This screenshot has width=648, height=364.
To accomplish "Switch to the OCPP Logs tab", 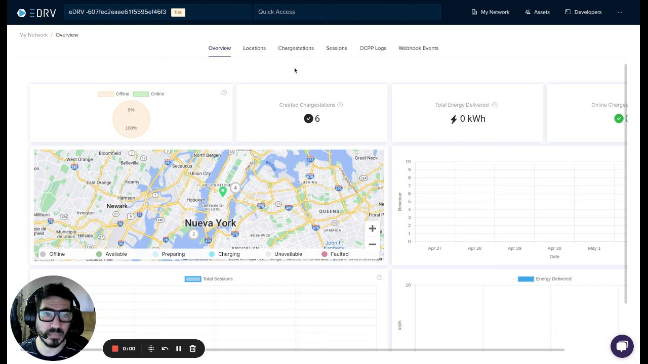I will 373,48.
